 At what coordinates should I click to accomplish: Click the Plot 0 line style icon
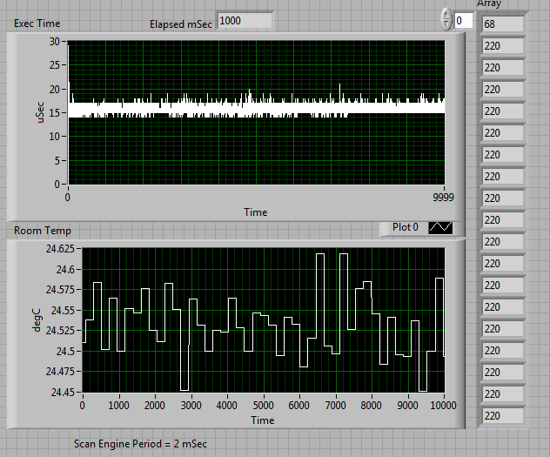click(440, 227)
